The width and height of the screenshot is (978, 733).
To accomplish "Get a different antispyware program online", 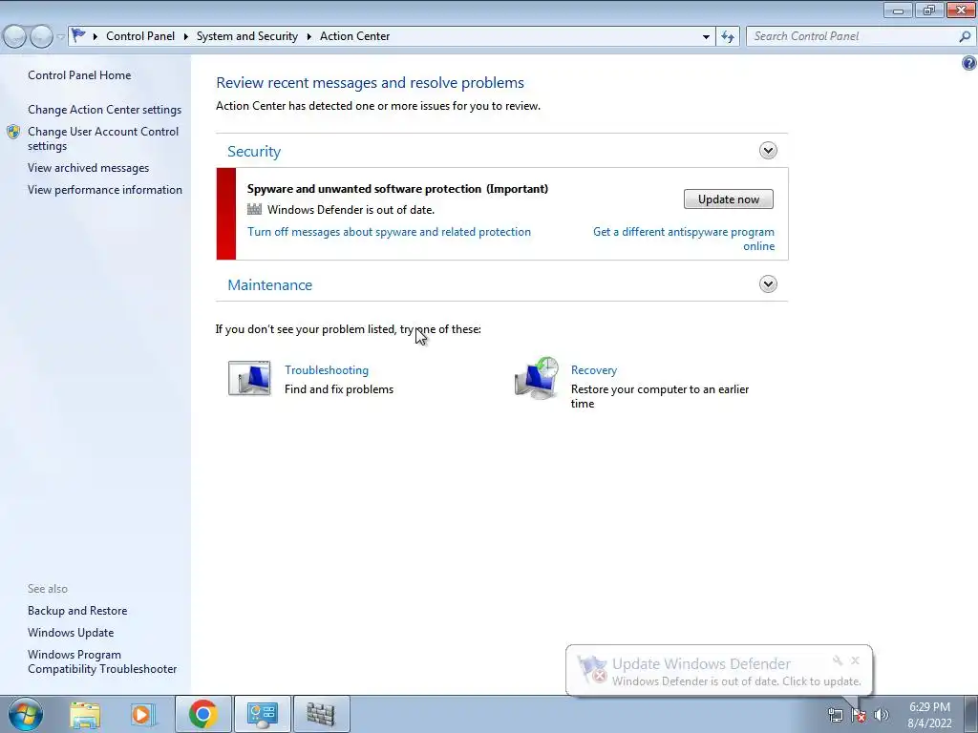I will click(x=684, y=239).
